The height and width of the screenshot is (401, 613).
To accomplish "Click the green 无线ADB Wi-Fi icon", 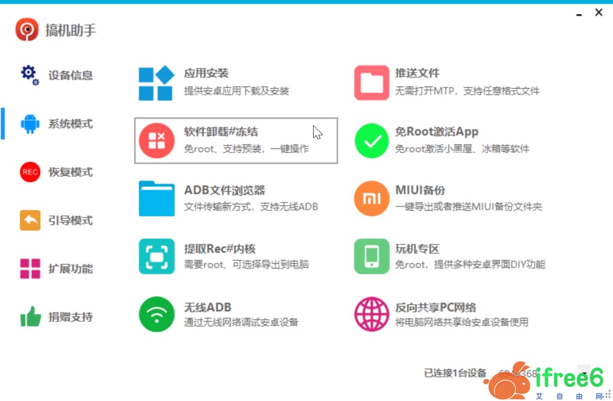I will tap(156, 314).
